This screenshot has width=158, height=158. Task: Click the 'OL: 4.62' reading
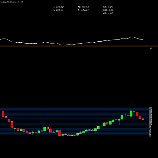coord(108,13)
